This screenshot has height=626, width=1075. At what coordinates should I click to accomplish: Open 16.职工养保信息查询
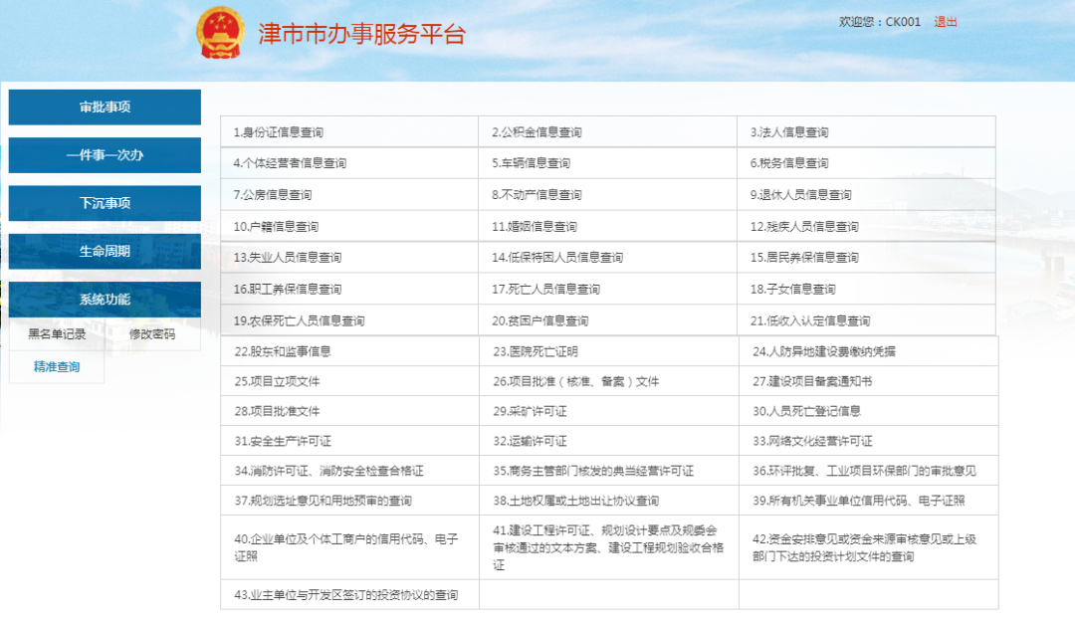pos(288,290)
